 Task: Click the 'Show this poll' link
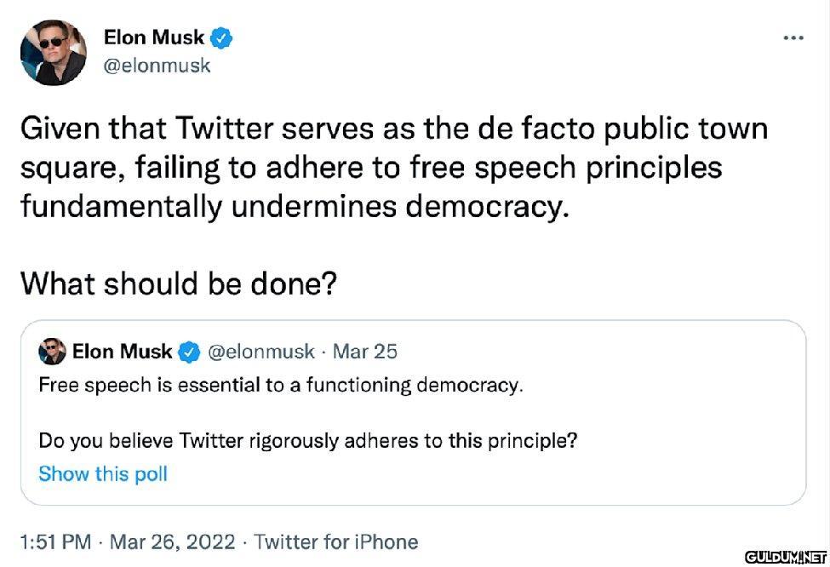pos(103,474)
